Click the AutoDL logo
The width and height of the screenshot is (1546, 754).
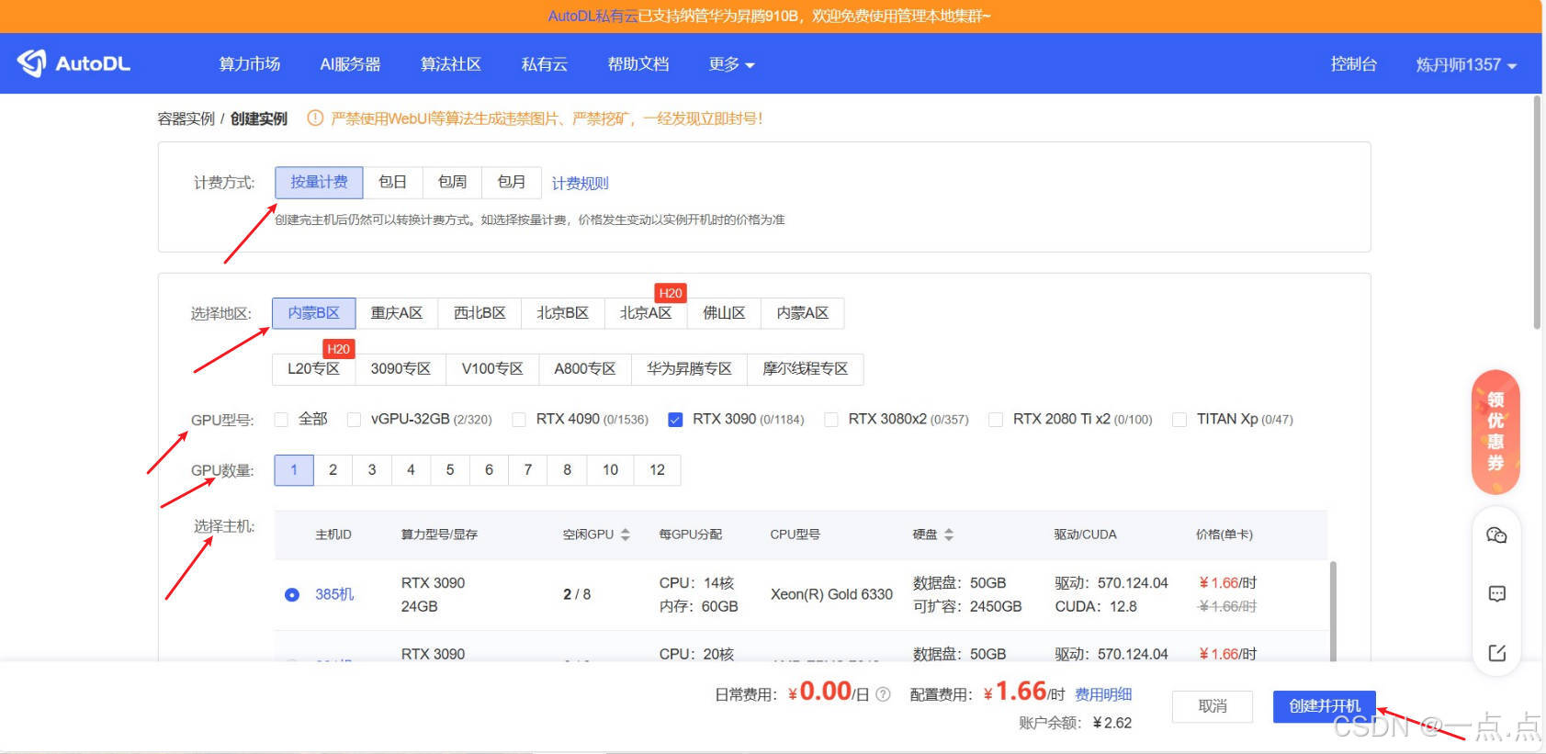pyautogui.click(x=73, y=63)
